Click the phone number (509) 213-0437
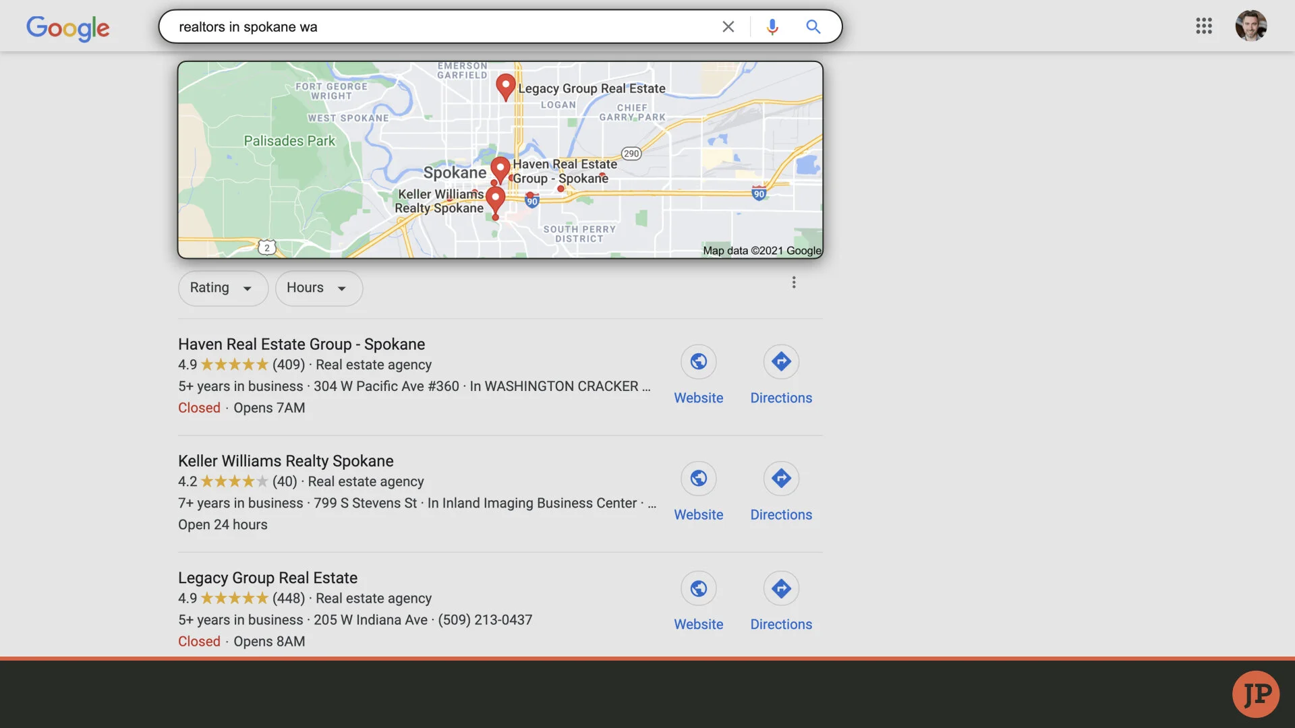This screenshot has height=728, width=1295. point(485,620)
